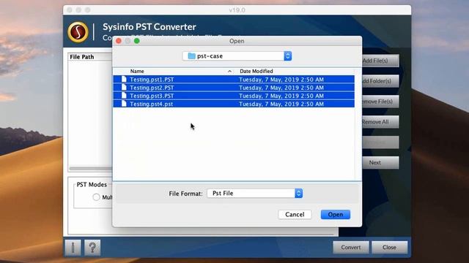Select the Testing.pst4.pst file icon
The width and height of the screenshot is (469, 263).
pyautogui.click(x=124, y=104)
